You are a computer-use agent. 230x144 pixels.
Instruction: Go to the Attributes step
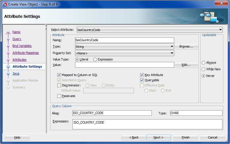pyautogui.click(x=19, y=60)
